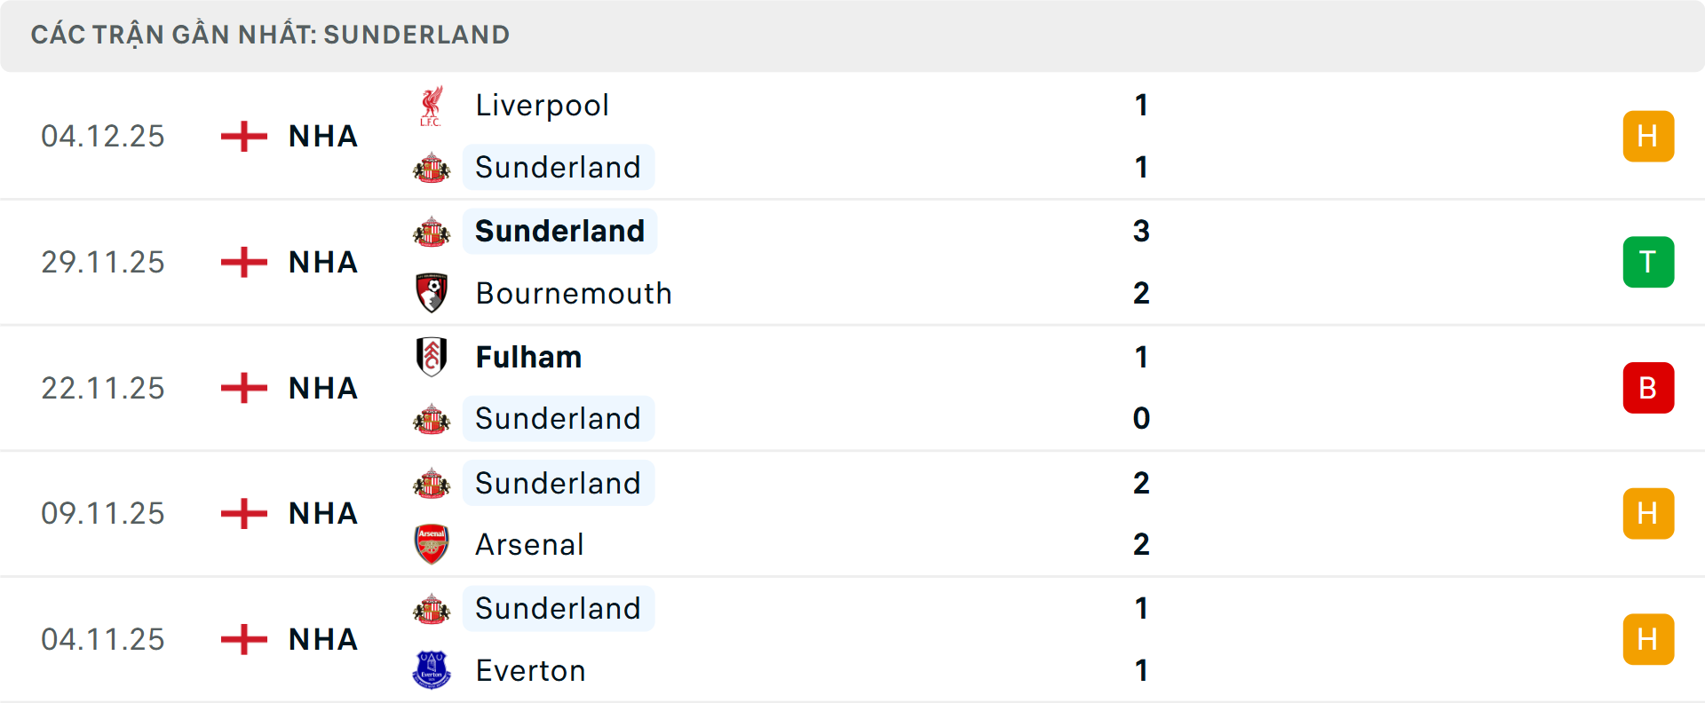Click the Bournemouth club logo
1705x703 pixels.
[x=432, y=293]
